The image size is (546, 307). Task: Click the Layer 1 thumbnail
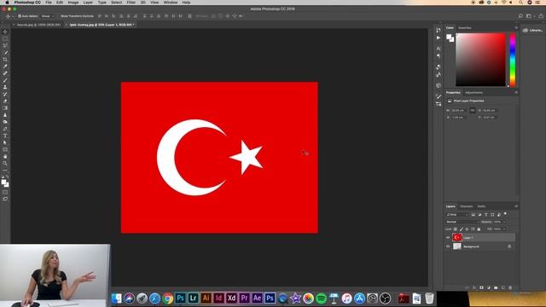457,238
